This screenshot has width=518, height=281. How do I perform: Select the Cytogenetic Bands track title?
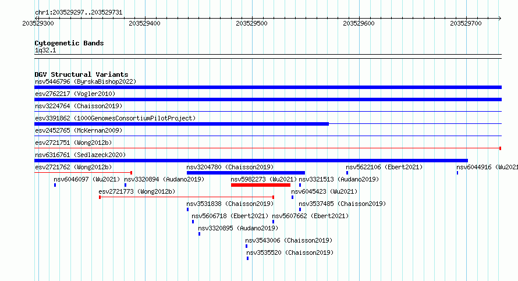point(69,43)
